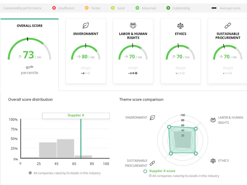The width and height of the screenshot is (247, 185).
Task: Click the people icon beside radar Labor label
Action: [x=213, y=120]
